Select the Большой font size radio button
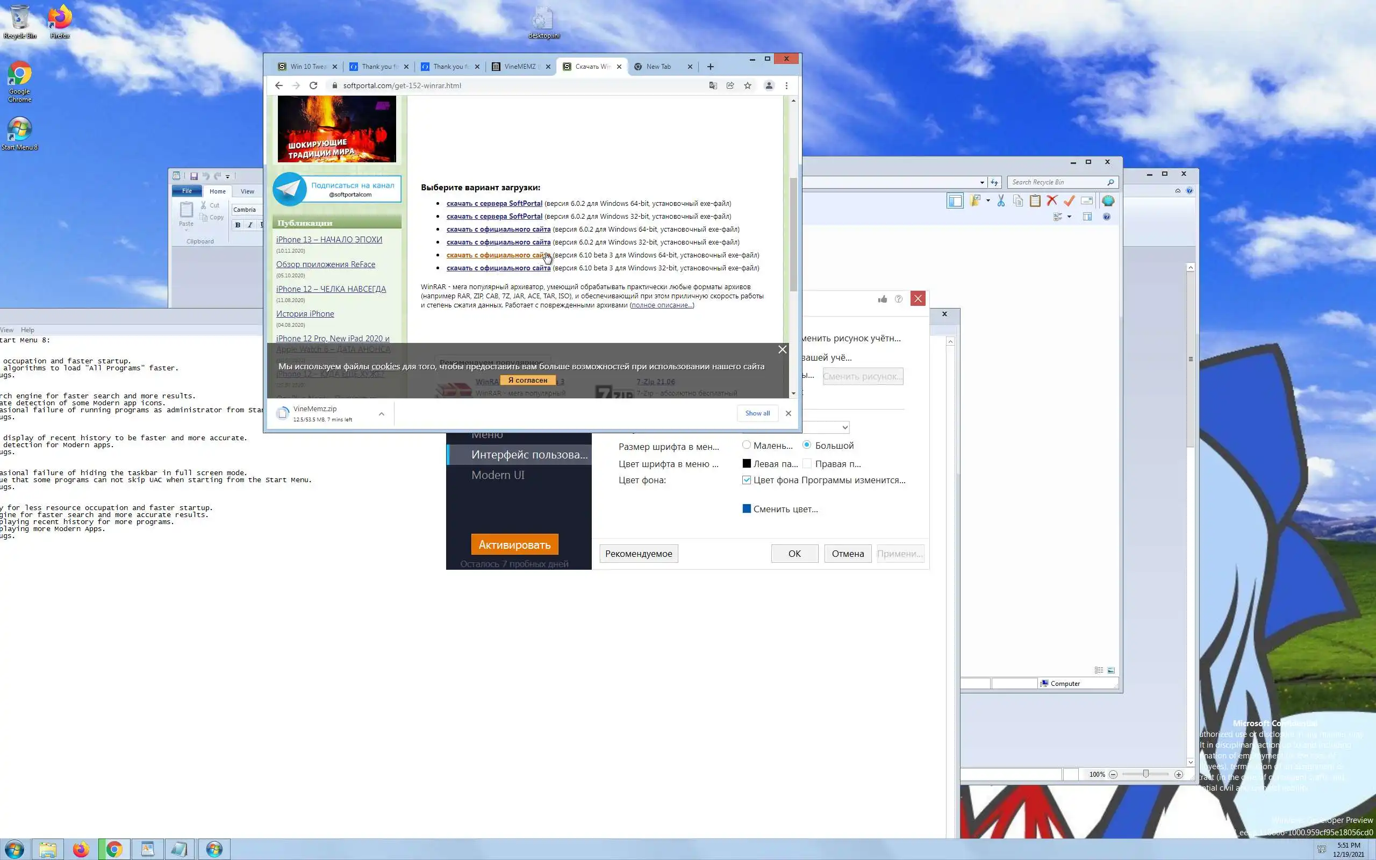This screenshot has width=1376, height=860. [x=807, y=445]
